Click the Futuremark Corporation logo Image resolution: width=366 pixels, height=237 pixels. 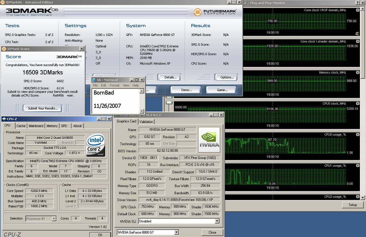pyautogui.click(x=215, y=12)
